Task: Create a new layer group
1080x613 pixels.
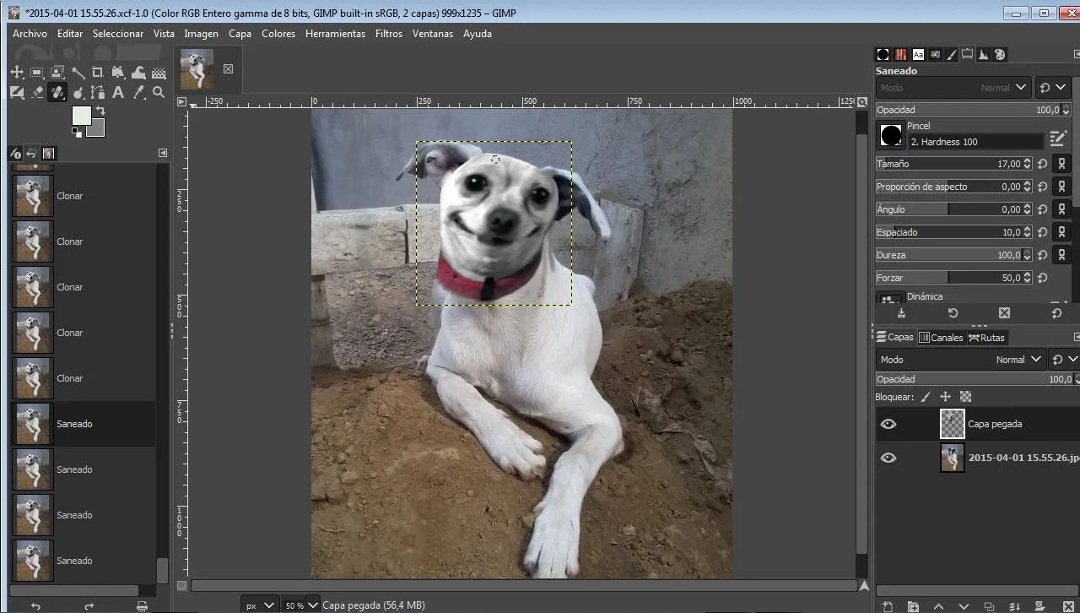Action: tap(913, 607)
